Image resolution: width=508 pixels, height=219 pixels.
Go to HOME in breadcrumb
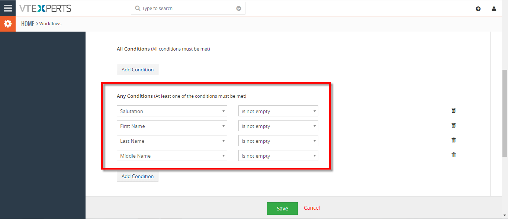click(28, 24)
